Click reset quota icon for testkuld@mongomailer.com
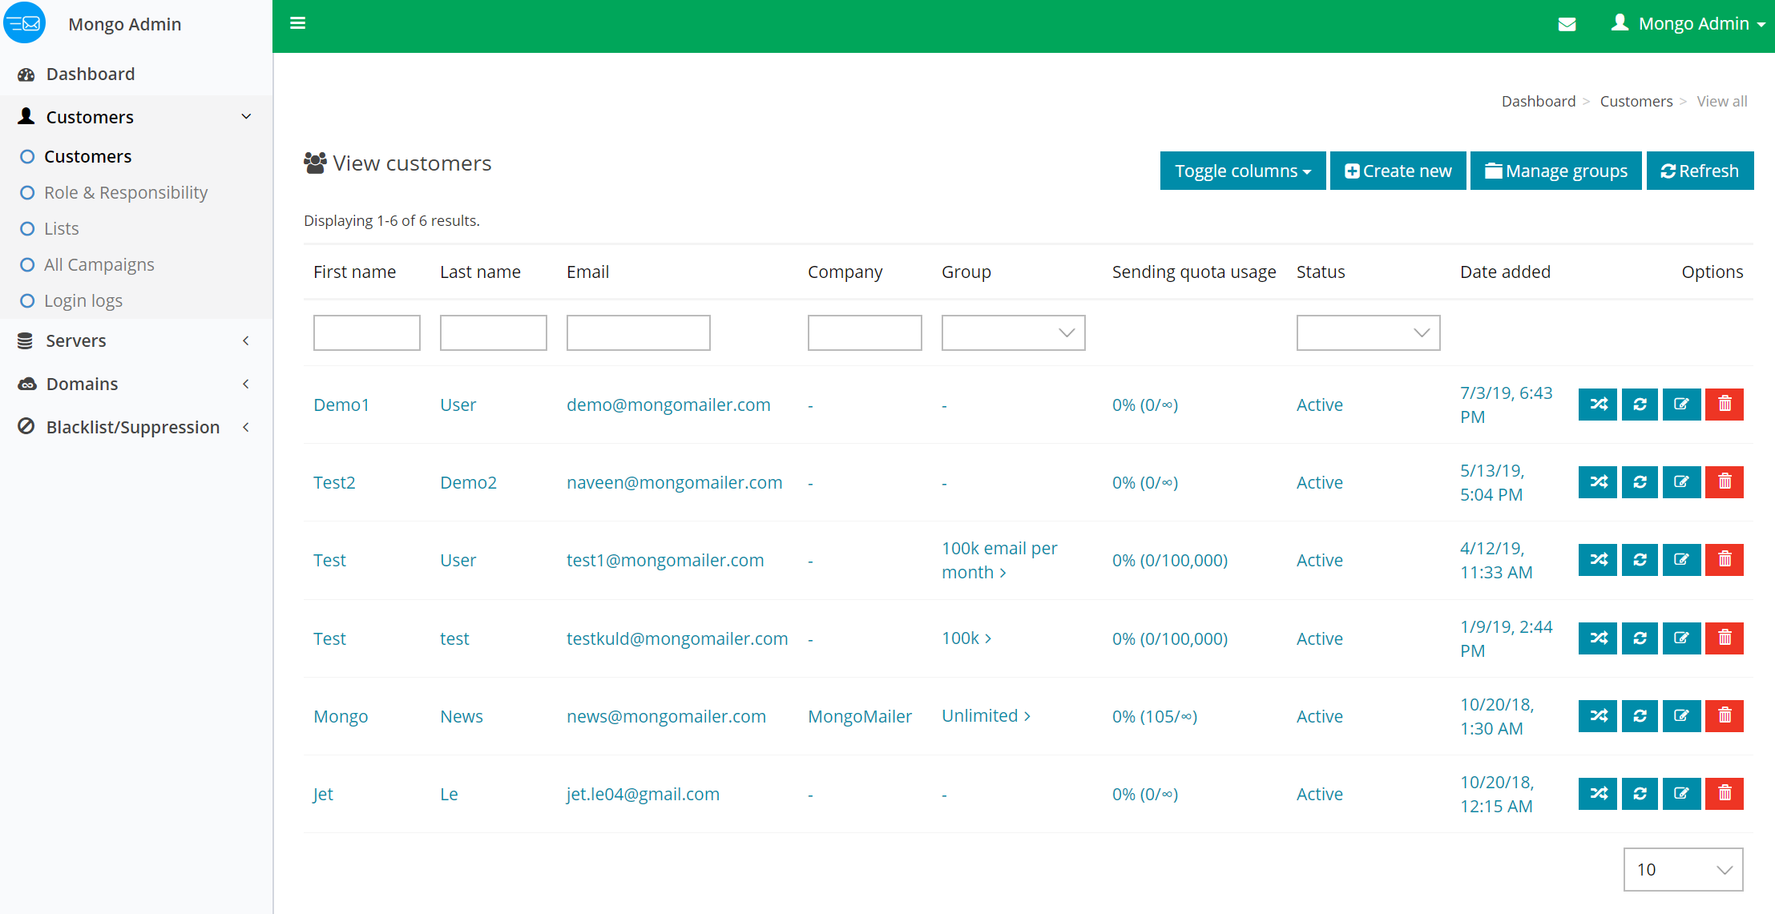The width and height of the screenshot is (1775, 914). [x=1640, y=638]
